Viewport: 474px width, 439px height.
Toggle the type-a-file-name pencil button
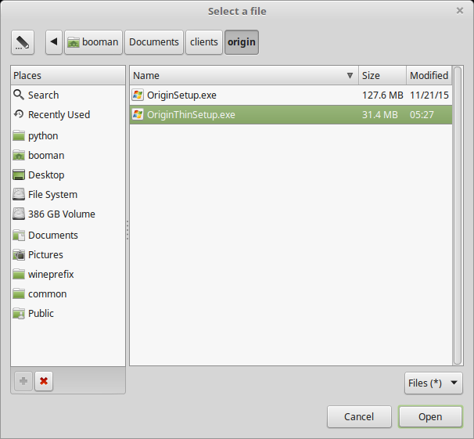point(23,42)
